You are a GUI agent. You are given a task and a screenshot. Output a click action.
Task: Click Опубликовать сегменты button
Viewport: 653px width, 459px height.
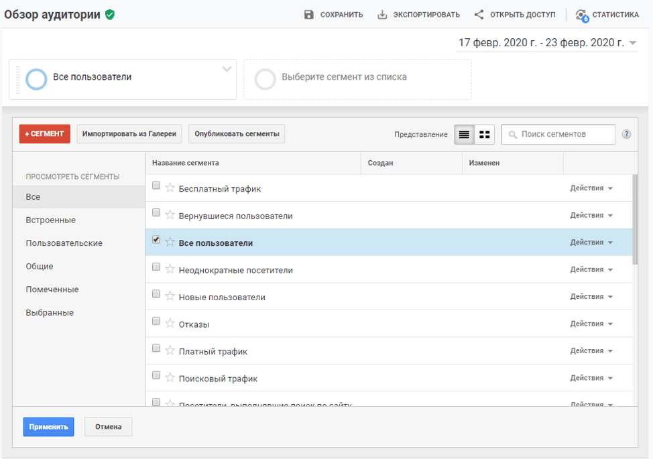click(x=237, y=134)
